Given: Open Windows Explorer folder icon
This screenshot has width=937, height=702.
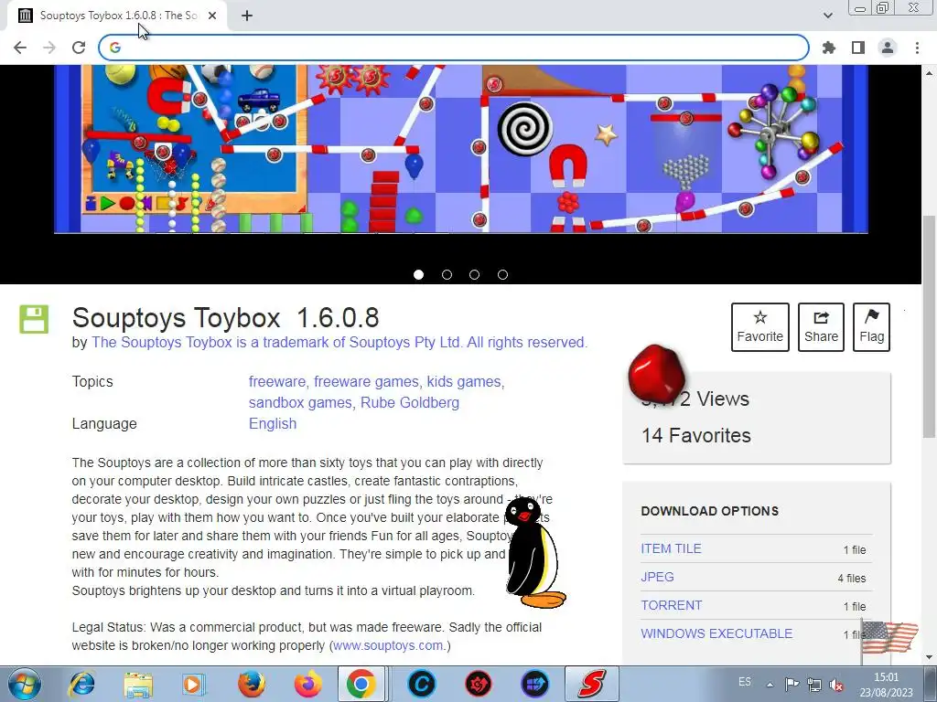Looking at the screenshot, I should click(138, 684).
